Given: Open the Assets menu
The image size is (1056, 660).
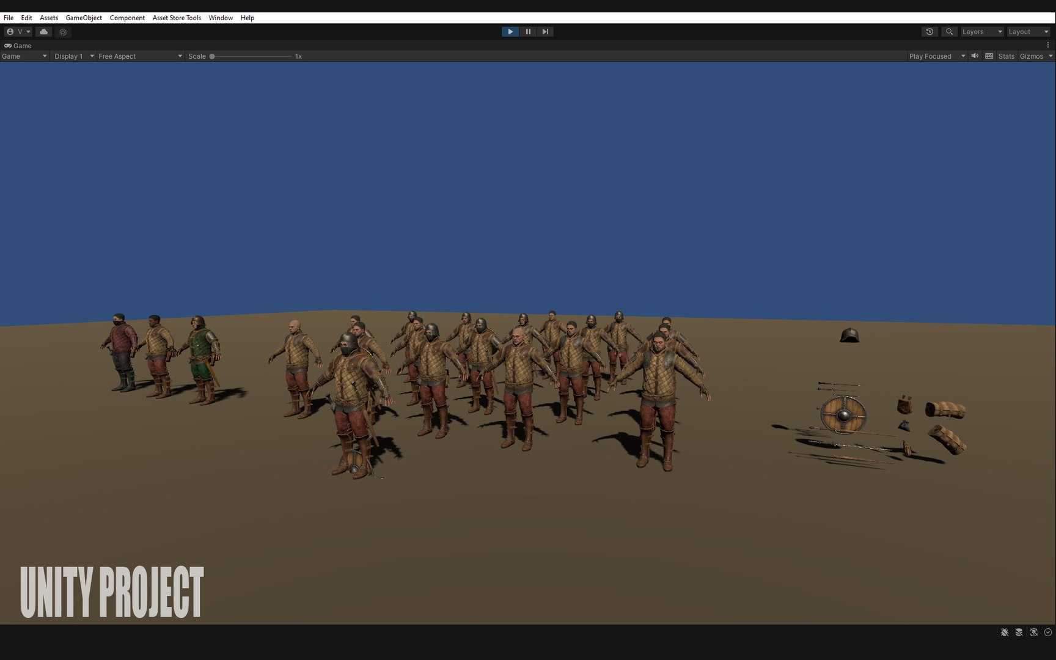Looking at the screenshot, I should [49, 18].
